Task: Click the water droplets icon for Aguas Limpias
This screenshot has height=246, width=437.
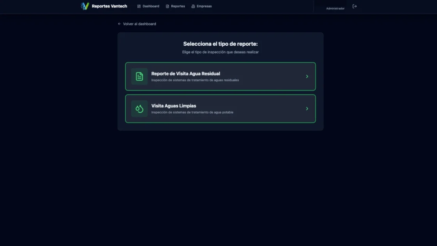Action: 139,109
